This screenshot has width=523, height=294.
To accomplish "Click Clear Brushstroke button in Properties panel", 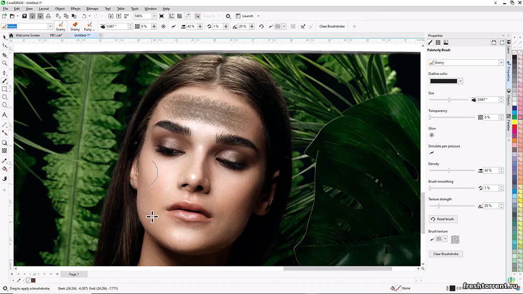I will pos(446,254).
